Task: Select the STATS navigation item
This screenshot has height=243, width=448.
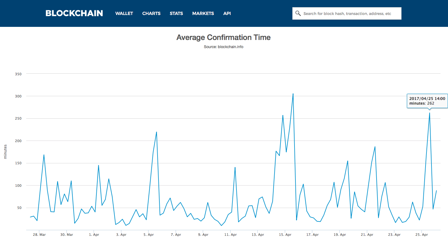Action: (176, 13)
